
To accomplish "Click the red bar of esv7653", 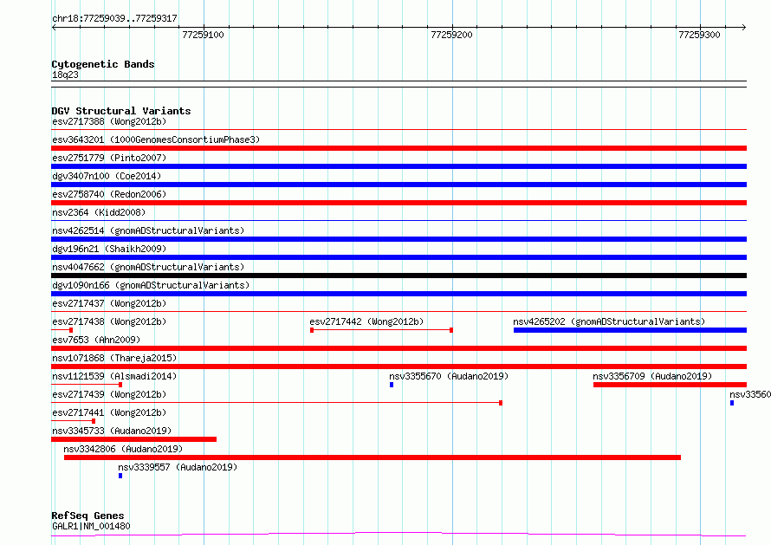I will 398,348.
